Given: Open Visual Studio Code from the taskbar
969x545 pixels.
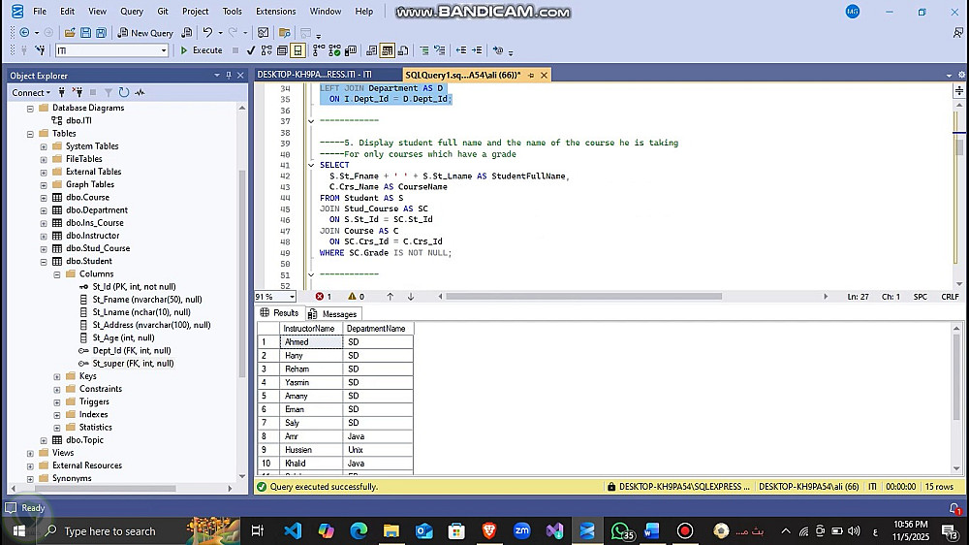Looking at the screenshot, I should click(x=293, y=530).
